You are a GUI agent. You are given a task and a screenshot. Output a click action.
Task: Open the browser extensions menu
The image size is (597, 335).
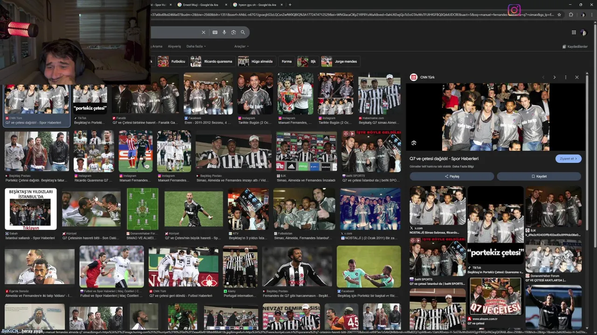point(571,14)
